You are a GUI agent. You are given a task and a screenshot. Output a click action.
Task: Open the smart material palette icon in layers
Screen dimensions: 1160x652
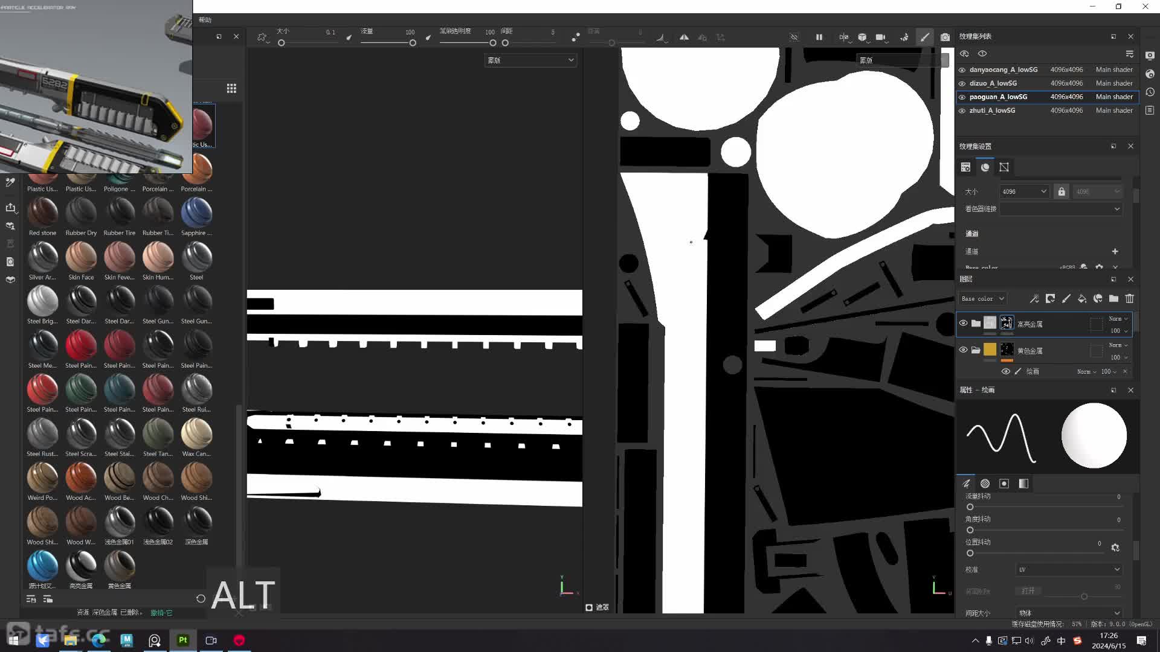[x=1098, y=299]
